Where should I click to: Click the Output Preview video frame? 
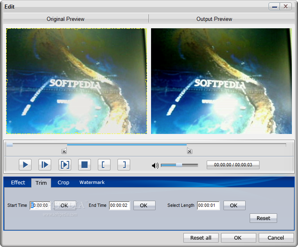pos(221,81)
